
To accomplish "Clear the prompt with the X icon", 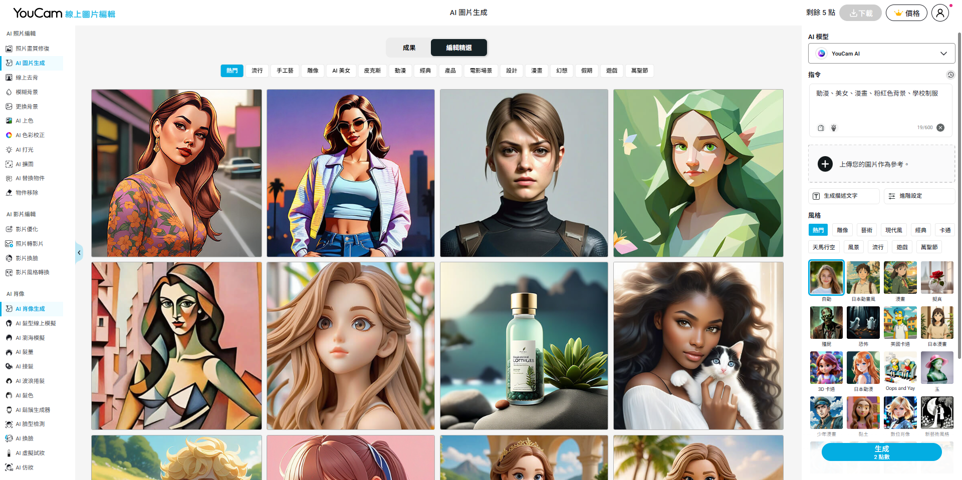I will coord(940,128).
